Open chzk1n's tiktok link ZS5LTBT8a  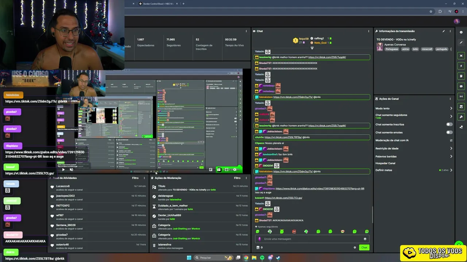[283, 137]
